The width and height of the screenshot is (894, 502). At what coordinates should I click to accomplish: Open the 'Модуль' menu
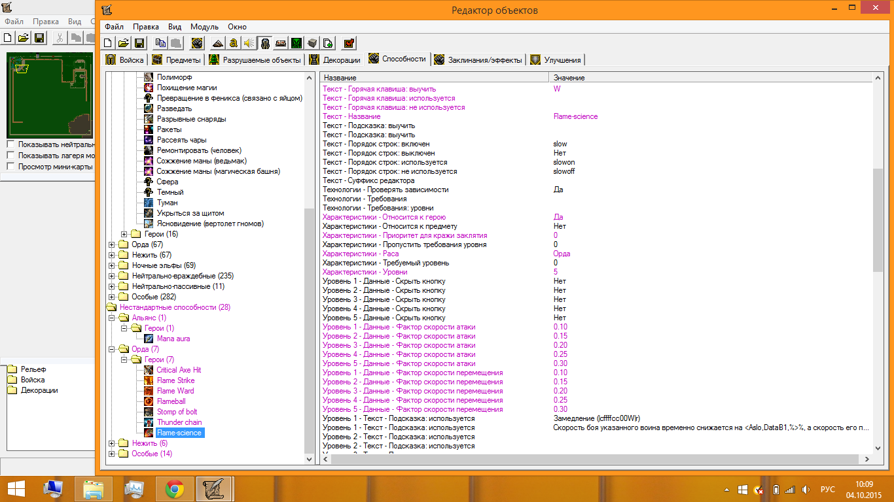tap(204, 27)
